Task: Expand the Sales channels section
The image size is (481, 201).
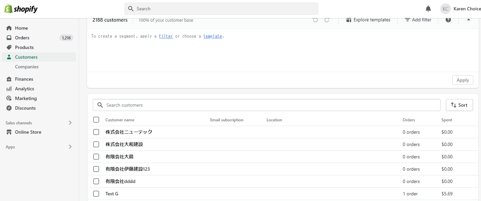Action: point(70,123)
